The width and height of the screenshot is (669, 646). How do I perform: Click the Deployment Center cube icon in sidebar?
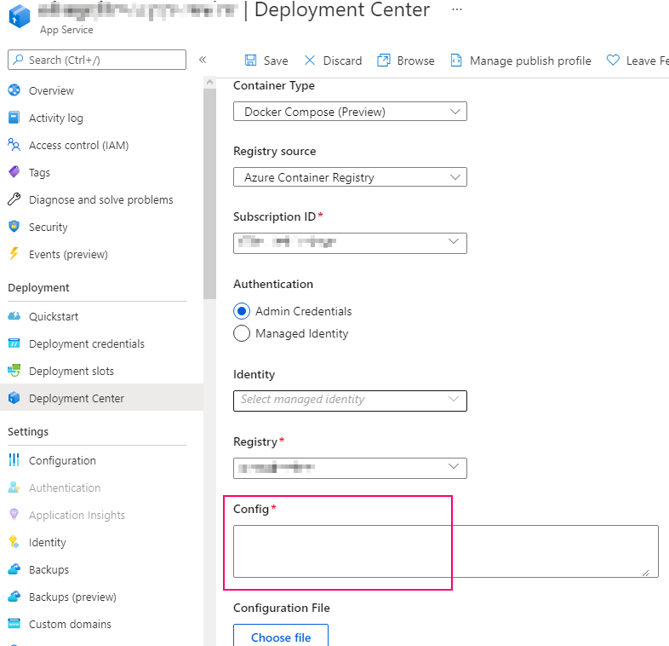(x=14, y=398)
